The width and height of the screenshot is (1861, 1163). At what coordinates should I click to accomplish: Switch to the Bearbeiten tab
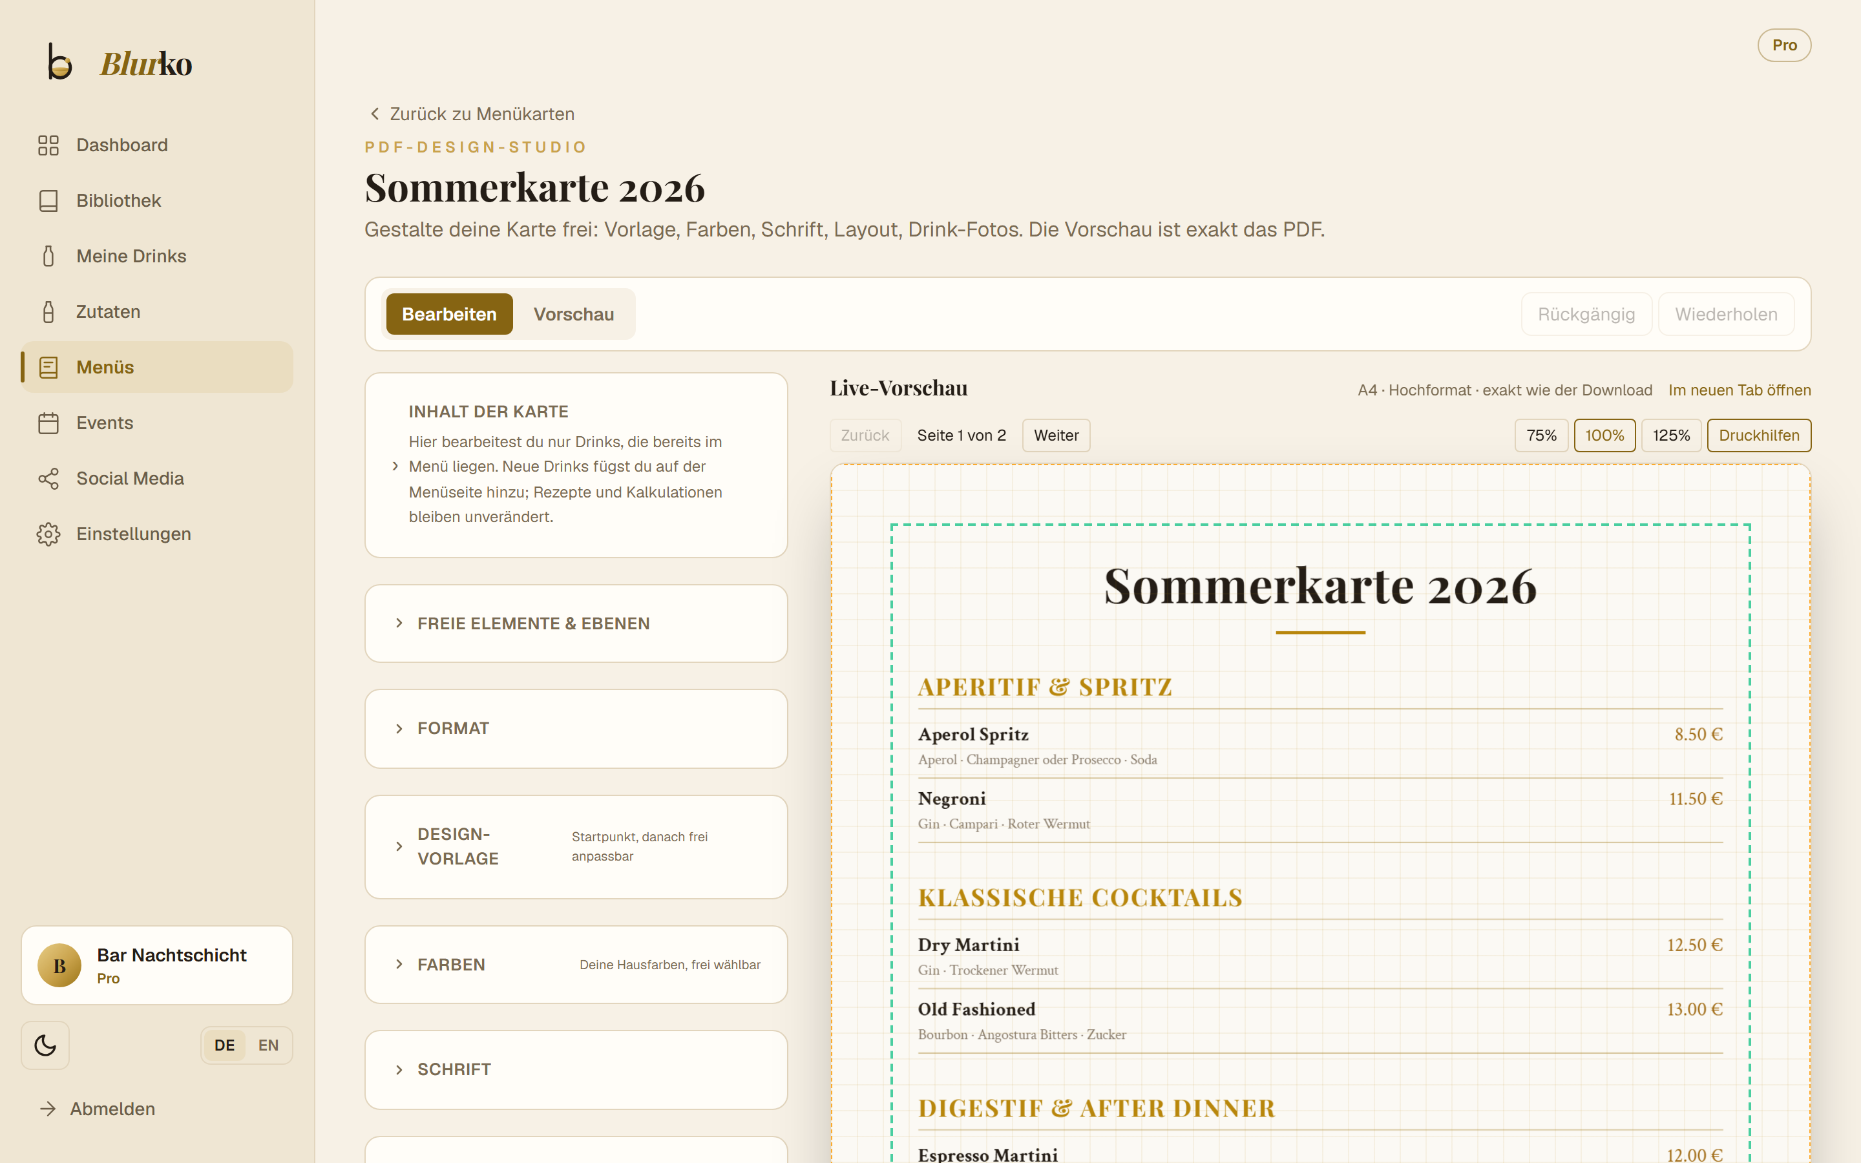point(449,314)
